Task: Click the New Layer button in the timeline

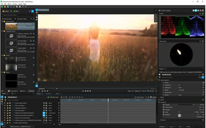Action: (54, 97)
